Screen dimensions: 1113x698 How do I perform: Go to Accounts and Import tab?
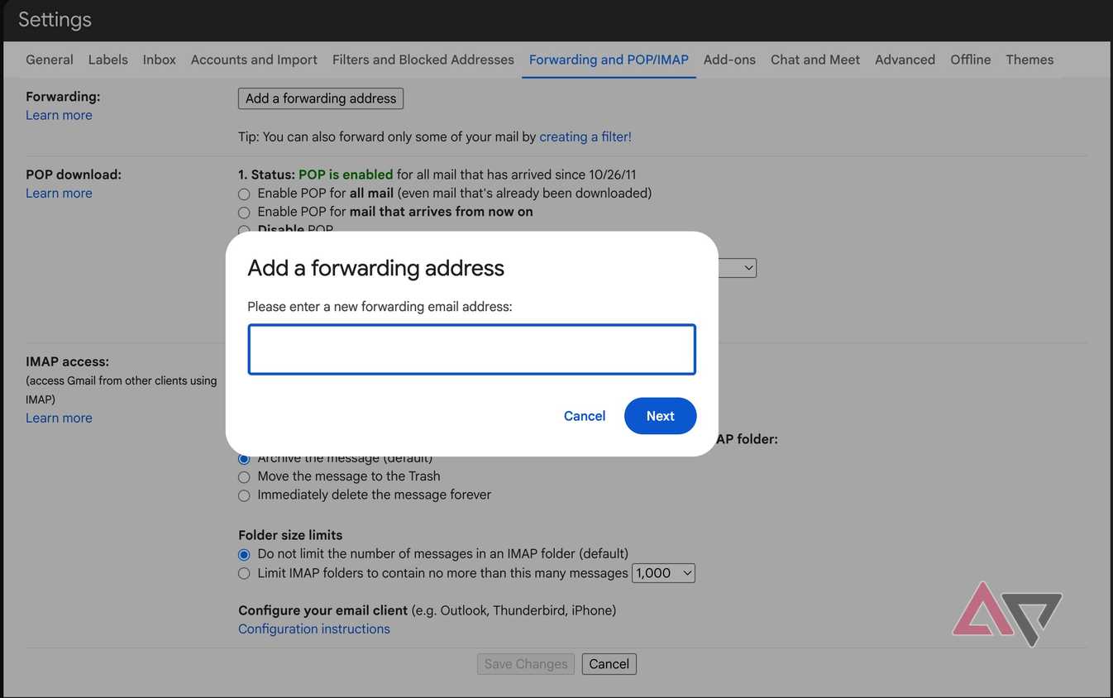point(254,60)
